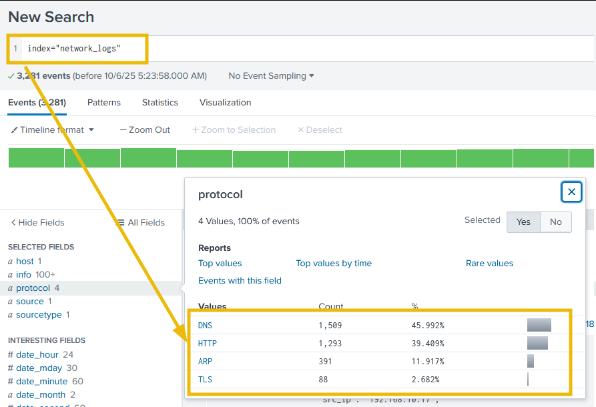Close the protocol field popup
The height and width of the screenshot is (407, 596).
pos(571,192)
